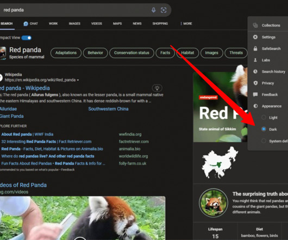Image resolution: width=288 pixels, height=240 pixels.
Task: Open visual search camera icon
Action: point(164,10)
